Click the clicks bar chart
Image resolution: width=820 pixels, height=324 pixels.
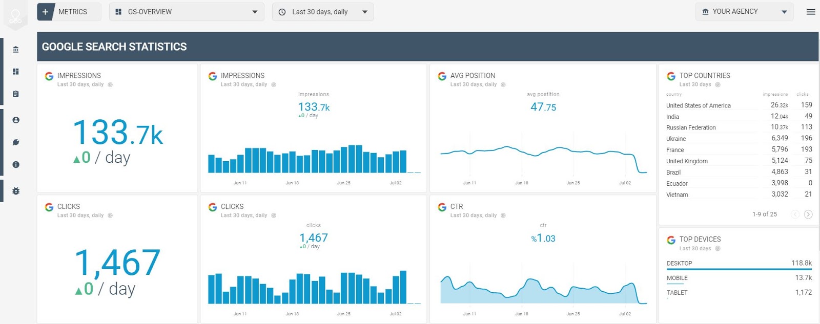click(314, 287)
